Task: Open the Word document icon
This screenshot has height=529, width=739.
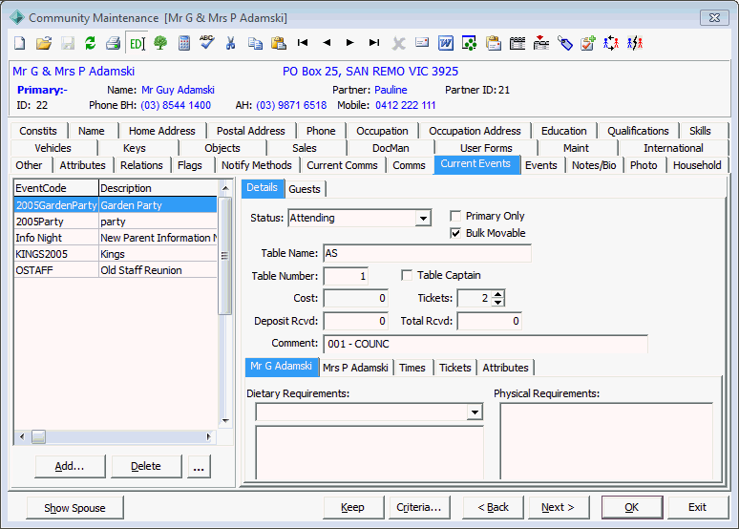Action: [446, 43]
